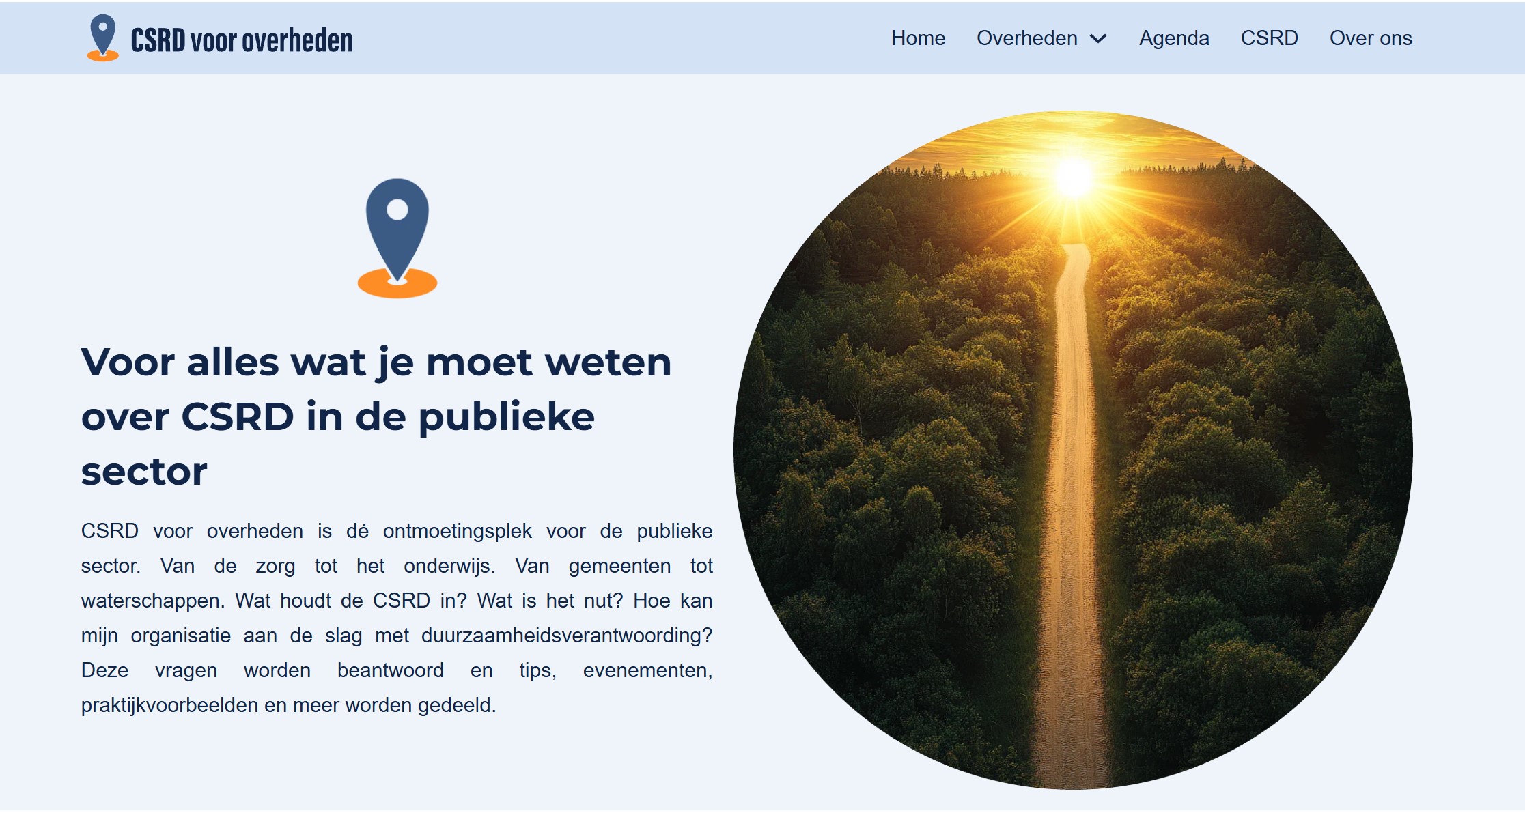Image resolution: width=1525 pixels, height=813 pixels.
Task: Open the Overheden menu item
Action: click(x=1026, y=38)
